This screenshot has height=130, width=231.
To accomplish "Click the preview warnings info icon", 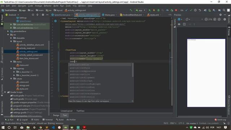I will (x=225, y=19).
